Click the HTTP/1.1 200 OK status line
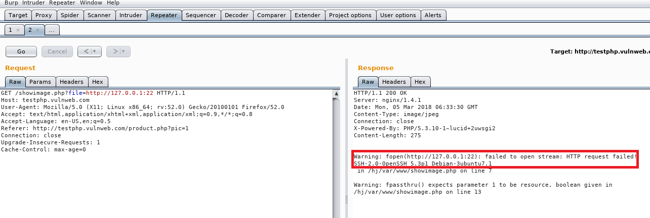The height and width of the screenshot is (218, 650). tap(380, 93)
